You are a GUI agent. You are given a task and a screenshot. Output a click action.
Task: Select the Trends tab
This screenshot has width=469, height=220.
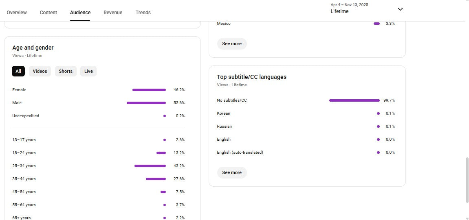click(143, 13)
